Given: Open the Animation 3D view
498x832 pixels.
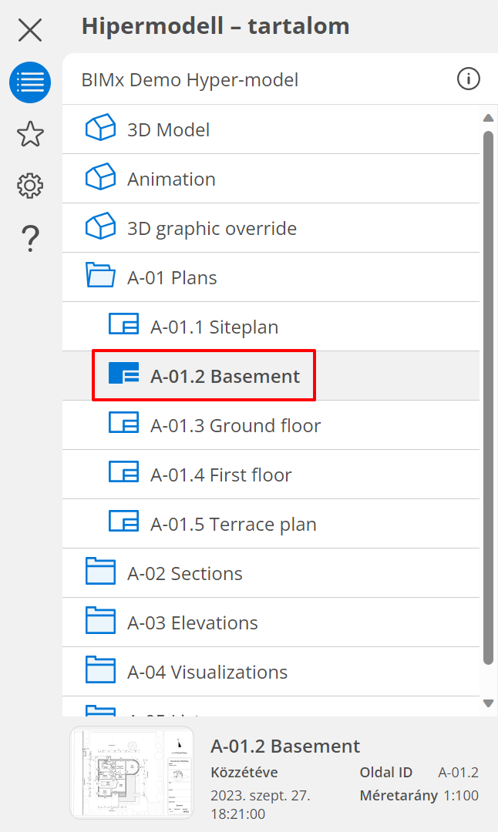Looking at the screenshot, I should coord(171,179).
